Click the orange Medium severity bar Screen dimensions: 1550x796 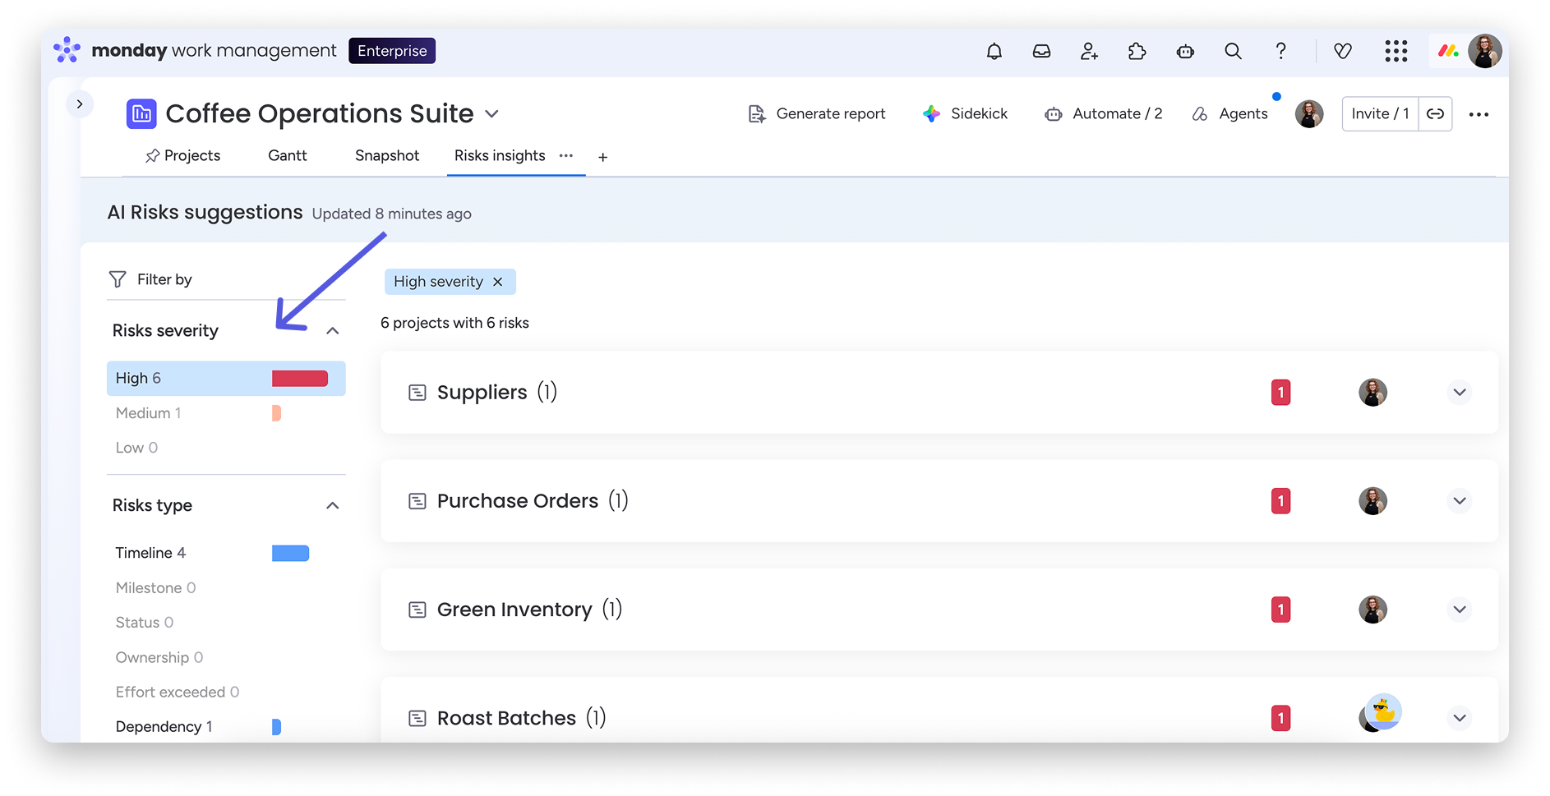coord(276,412)
